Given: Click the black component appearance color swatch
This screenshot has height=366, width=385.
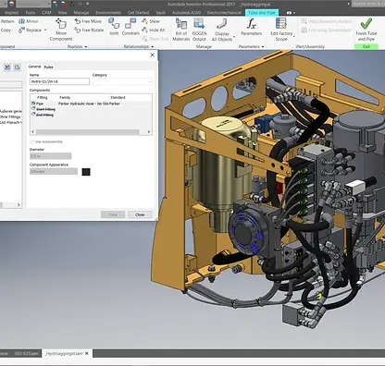Looking at the screenshot, I should [86, 172].
